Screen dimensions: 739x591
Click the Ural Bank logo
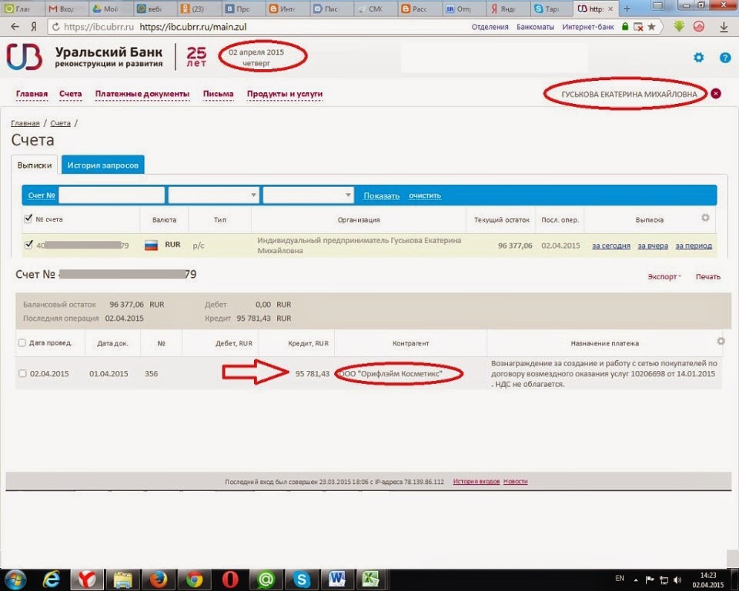(24, 56)
